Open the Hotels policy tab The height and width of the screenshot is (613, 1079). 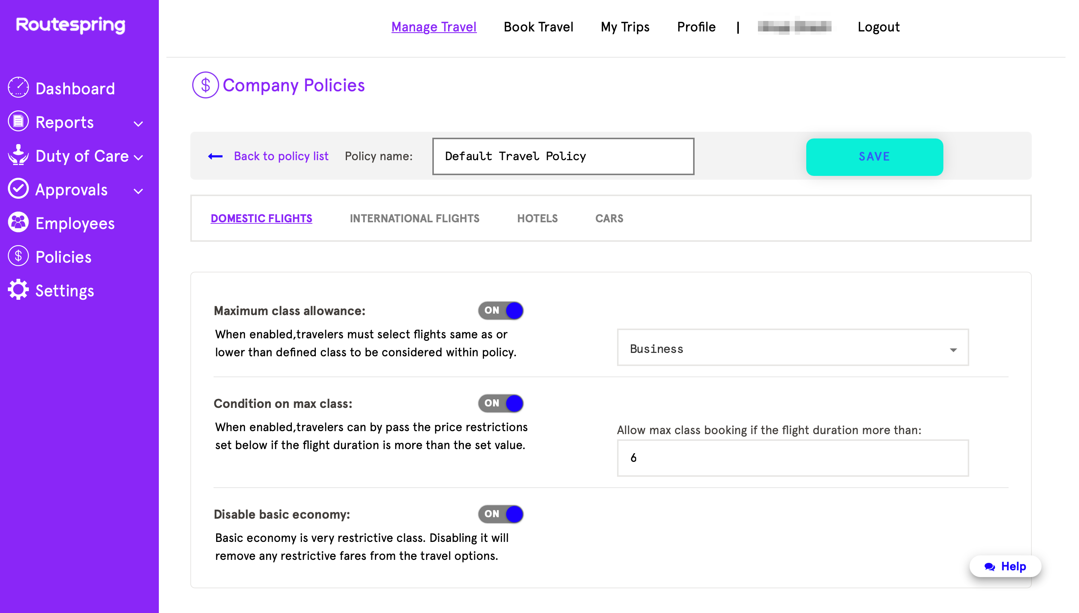(x=537, y=218)
